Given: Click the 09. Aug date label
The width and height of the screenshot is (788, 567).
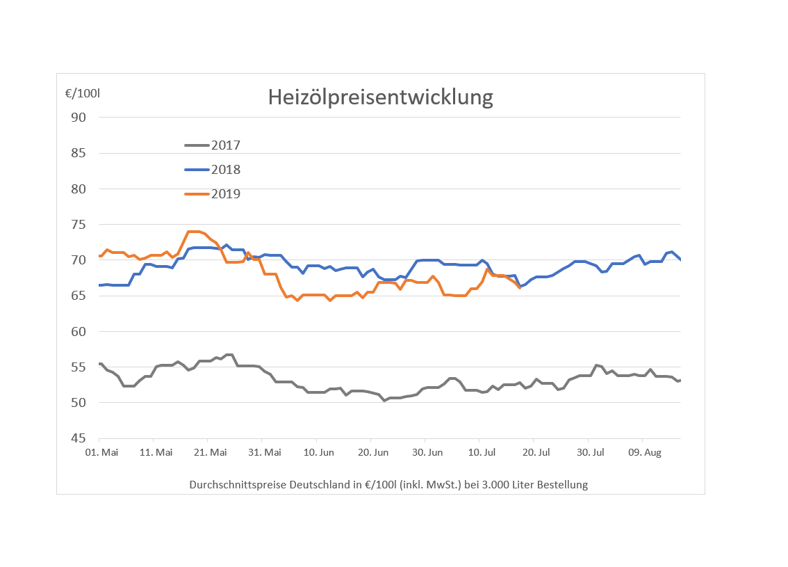Looking at the screenshot, I should coord(645,453).
